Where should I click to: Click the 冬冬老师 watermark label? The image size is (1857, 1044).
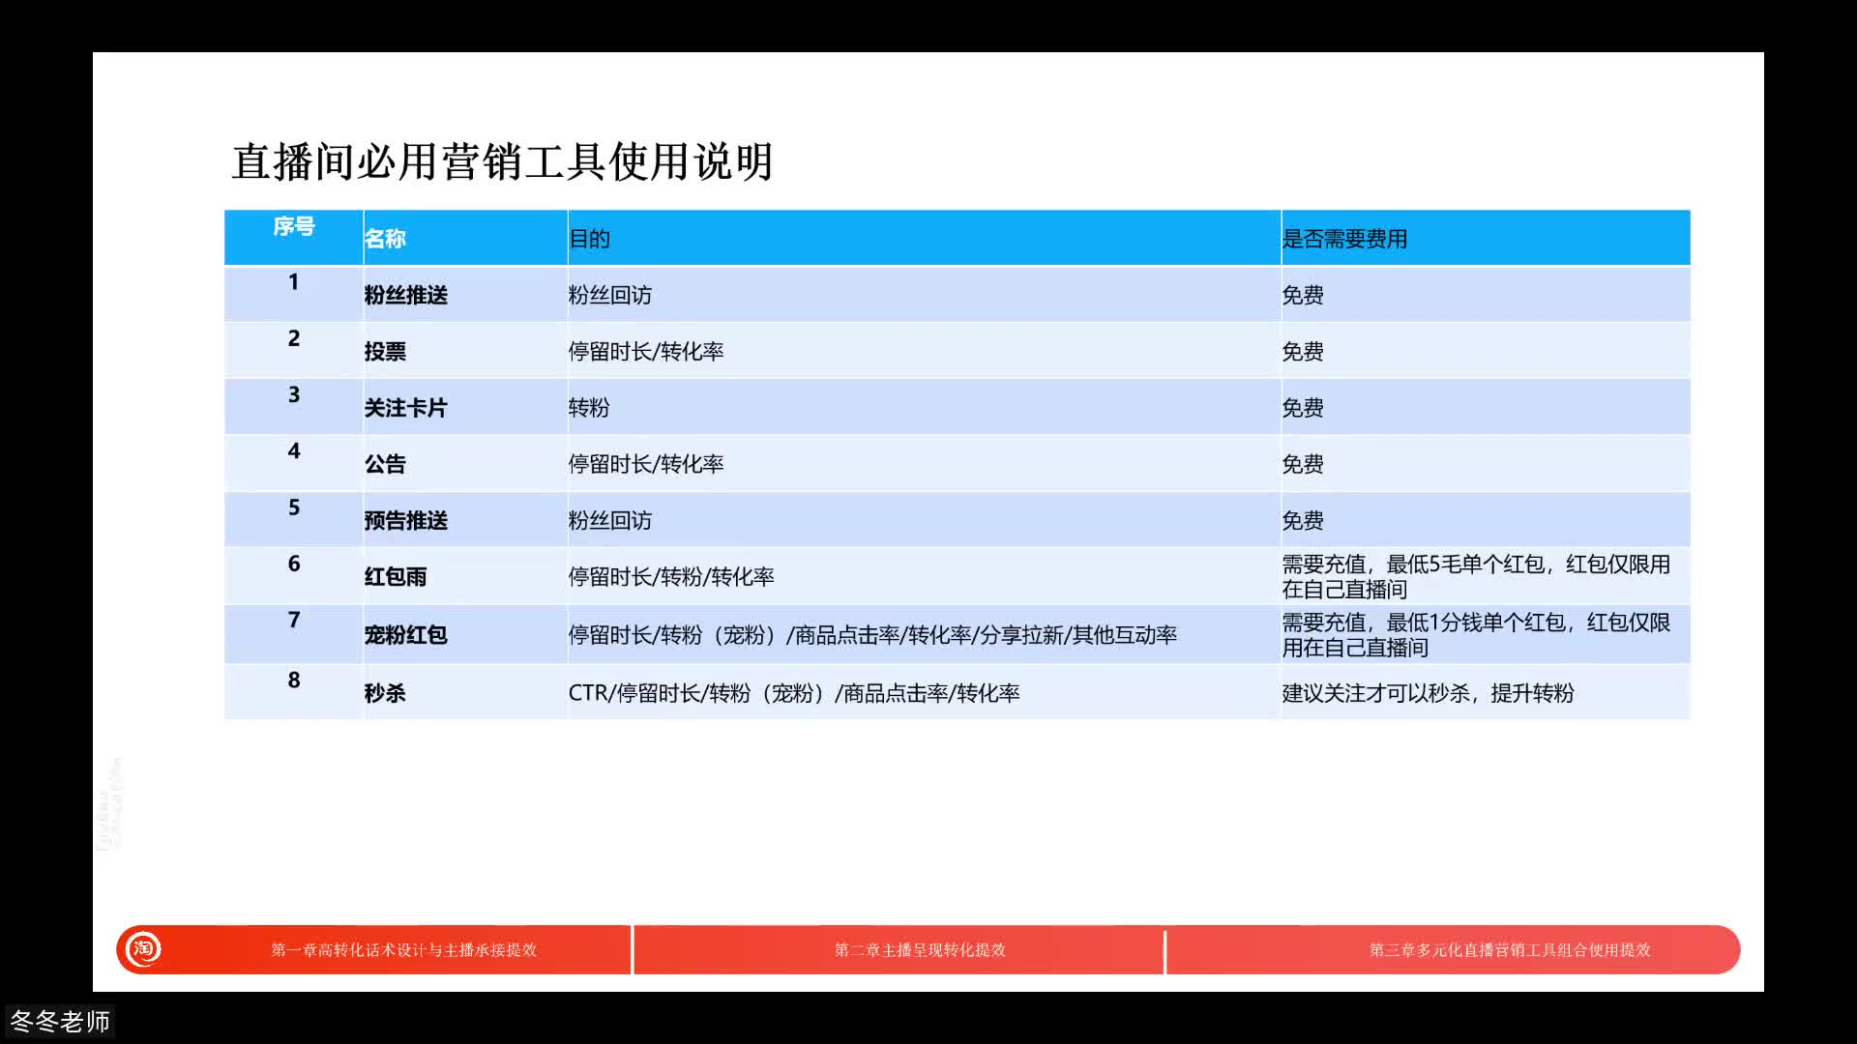click(x=62, y=1021)
